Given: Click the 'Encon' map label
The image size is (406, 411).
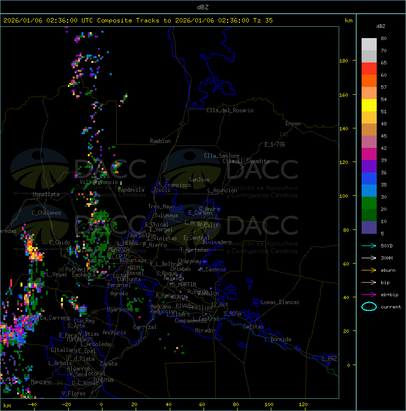Looking at the screenshot, I should (293, 123).
